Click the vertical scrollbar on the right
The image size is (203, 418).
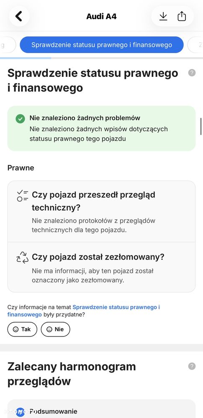coord(201,126)
